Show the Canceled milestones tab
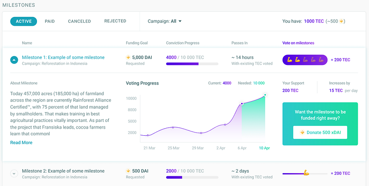369x186 pixels. (x=79, y=21)
